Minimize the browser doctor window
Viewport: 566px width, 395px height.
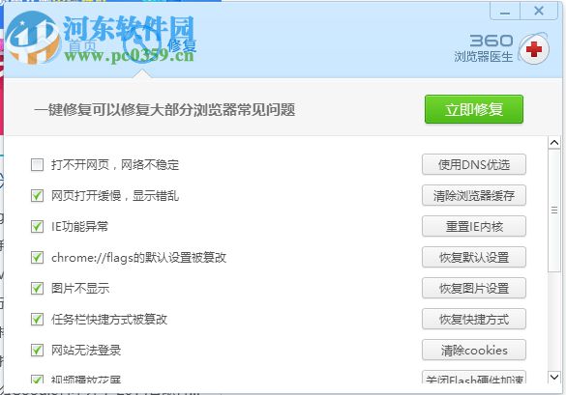coord(505,12)
